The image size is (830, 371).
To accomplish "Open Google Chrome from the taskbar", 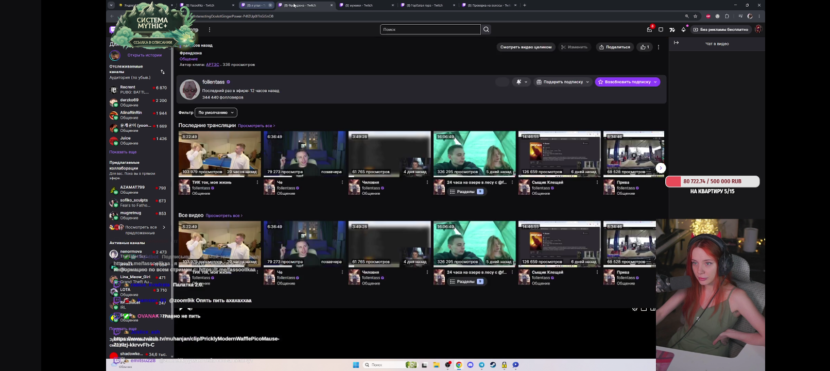I will (x=459, y=365).
